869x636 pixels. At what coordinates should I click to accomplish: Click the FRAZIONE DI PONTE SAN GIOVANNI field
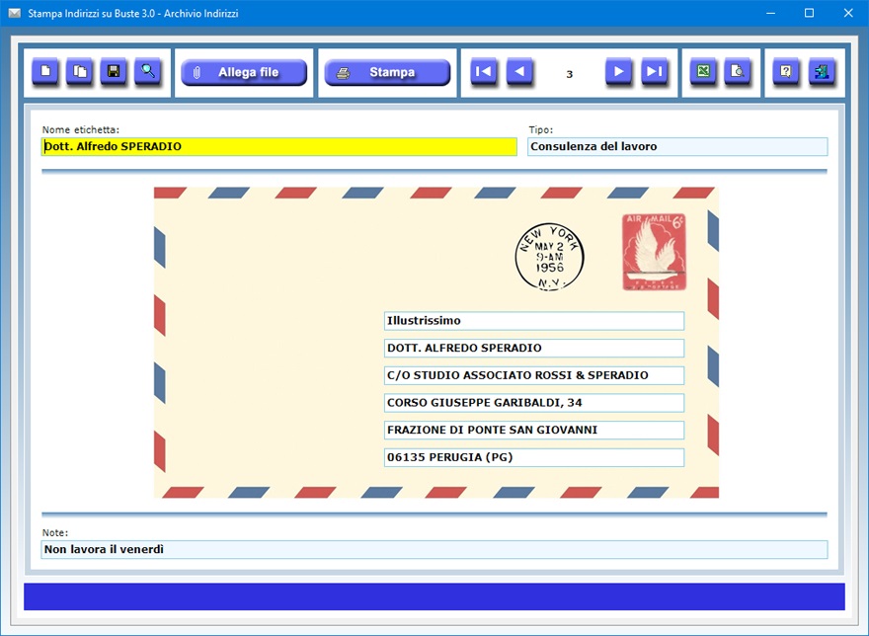click(x=534, y=430)
